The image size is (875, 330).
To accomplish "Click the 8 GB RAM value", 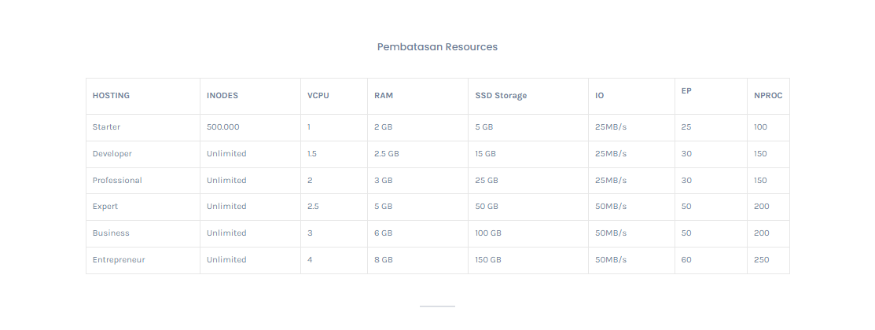I will click(383, 260).
